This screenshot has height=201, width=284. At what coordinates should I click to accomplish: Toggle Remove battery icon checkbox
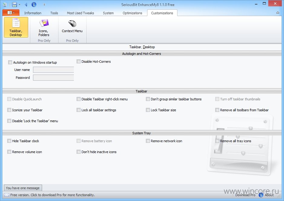tap(78, 141)
